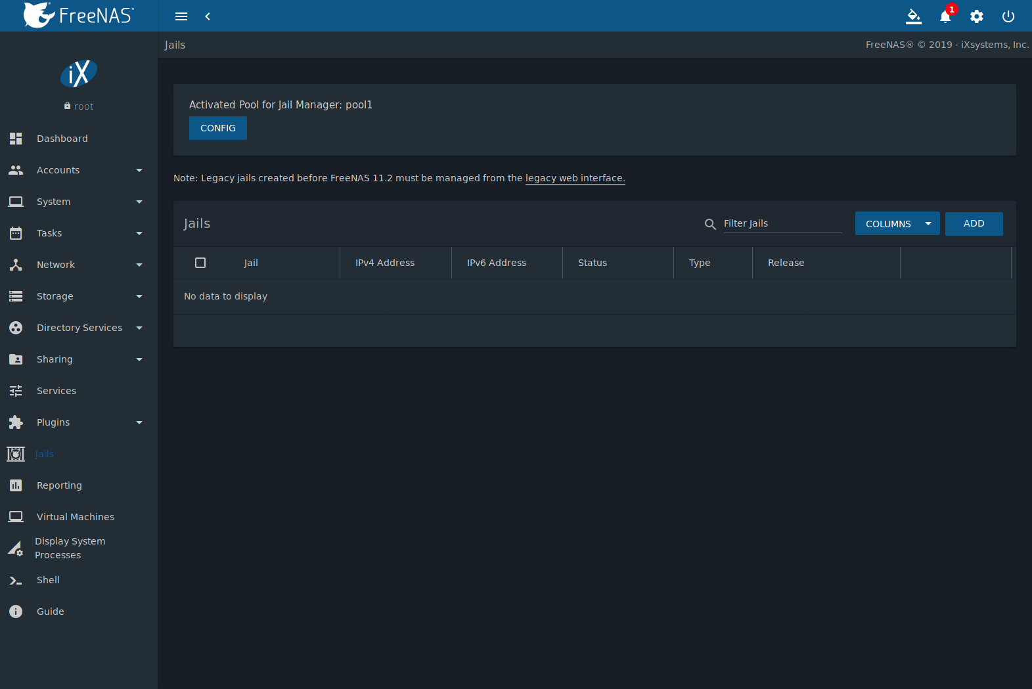Click the ADD jail button
Image resolution: width=1032 pixels, height=689 pixels.
(974, 224)
